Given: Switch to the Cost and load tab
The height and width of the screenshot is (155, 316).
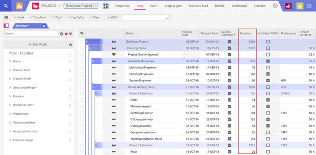Looking at the screenshot, I should (x=198, y=6).
